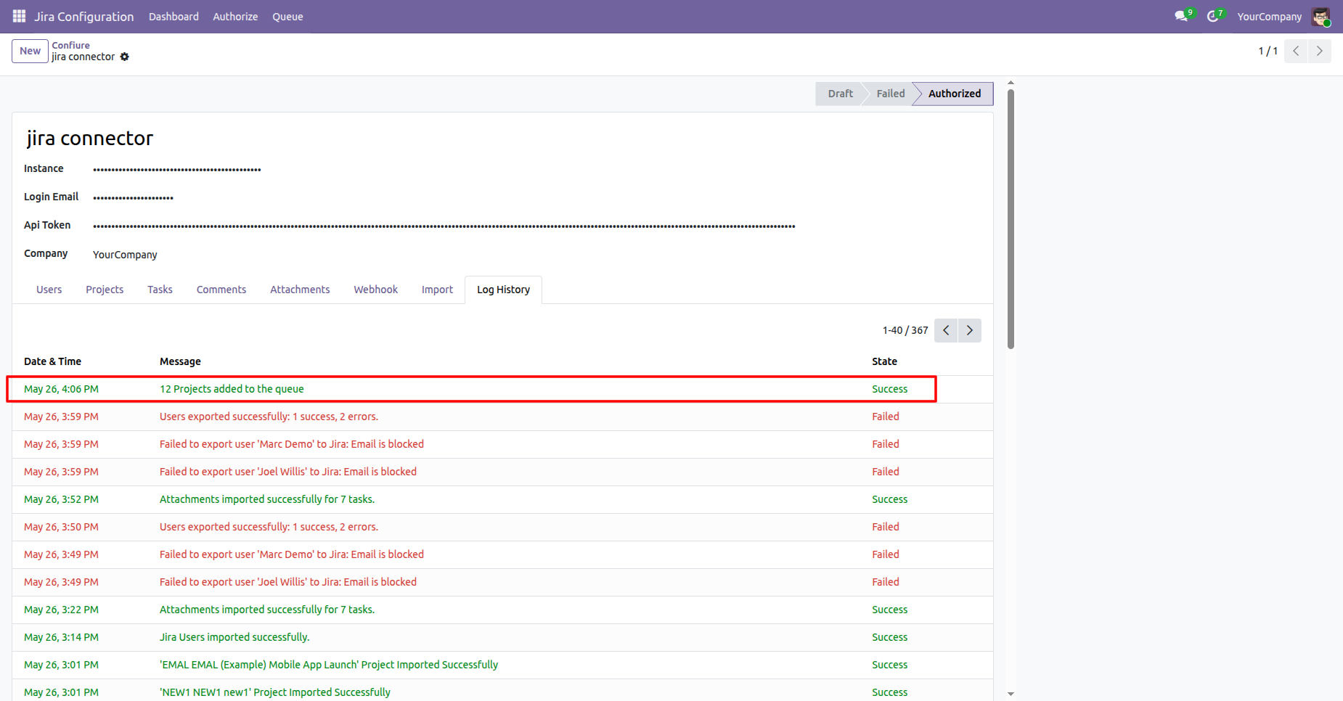This screenshot has width=1343, height=701.
Task: Go to next record arrow
Action: tap(1320, 51)
